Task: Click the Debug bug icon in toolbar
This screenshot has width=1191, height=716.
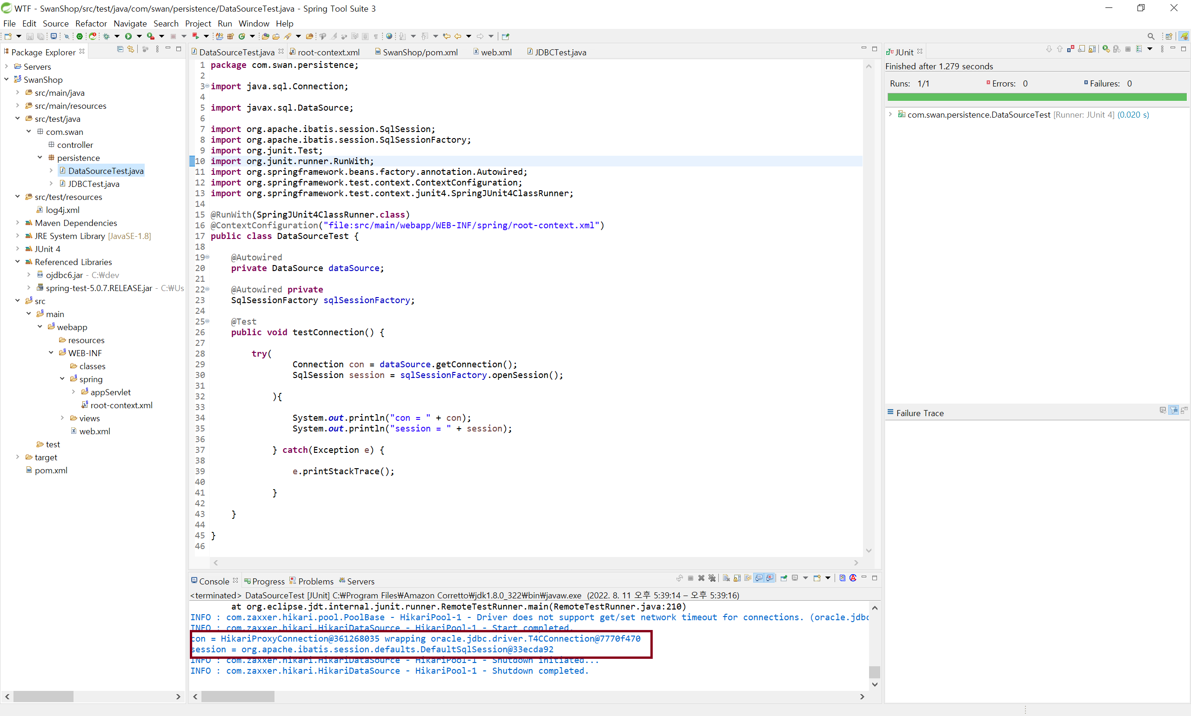Action: click(x=107, y=36)
